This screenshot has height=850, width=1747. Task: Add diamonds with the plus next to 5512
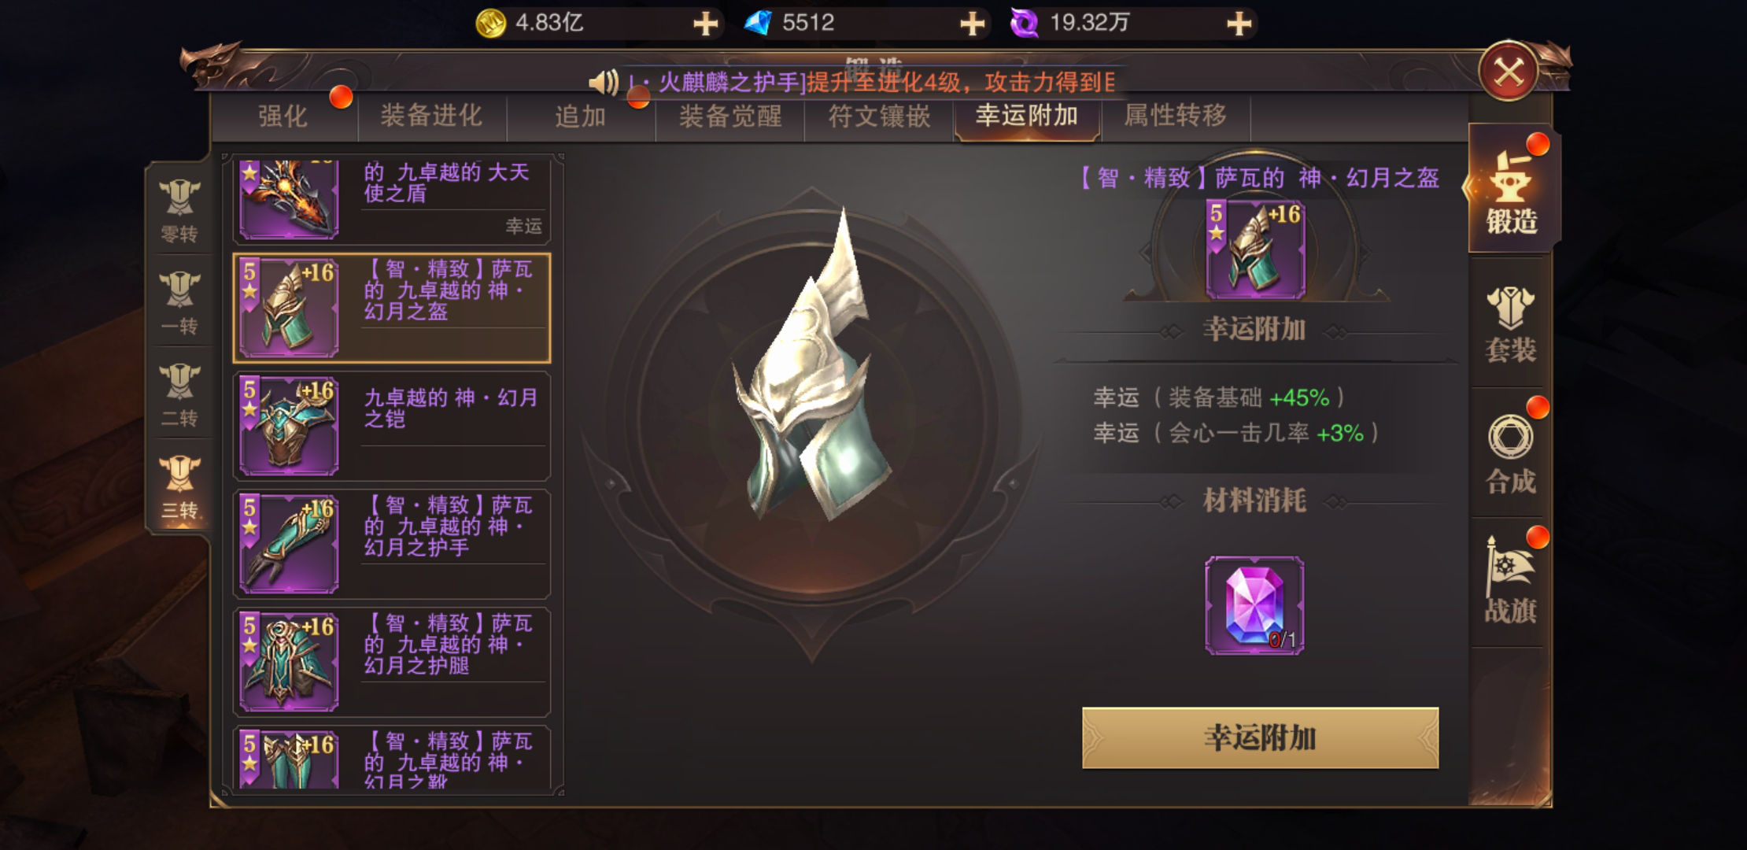click(973, 24)
